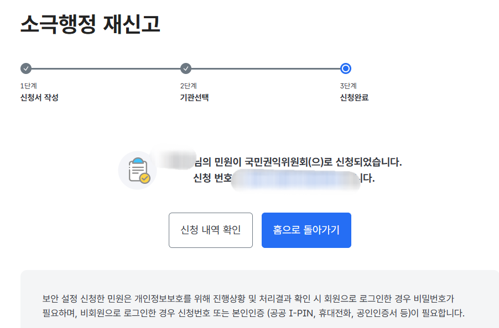Click the 소극행정 재신고 page heading
This screenshot has height=328, width=499.
pos(90,24)
